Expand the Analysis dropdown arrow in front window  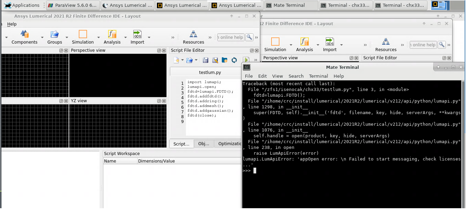click(x=126, y=37)
